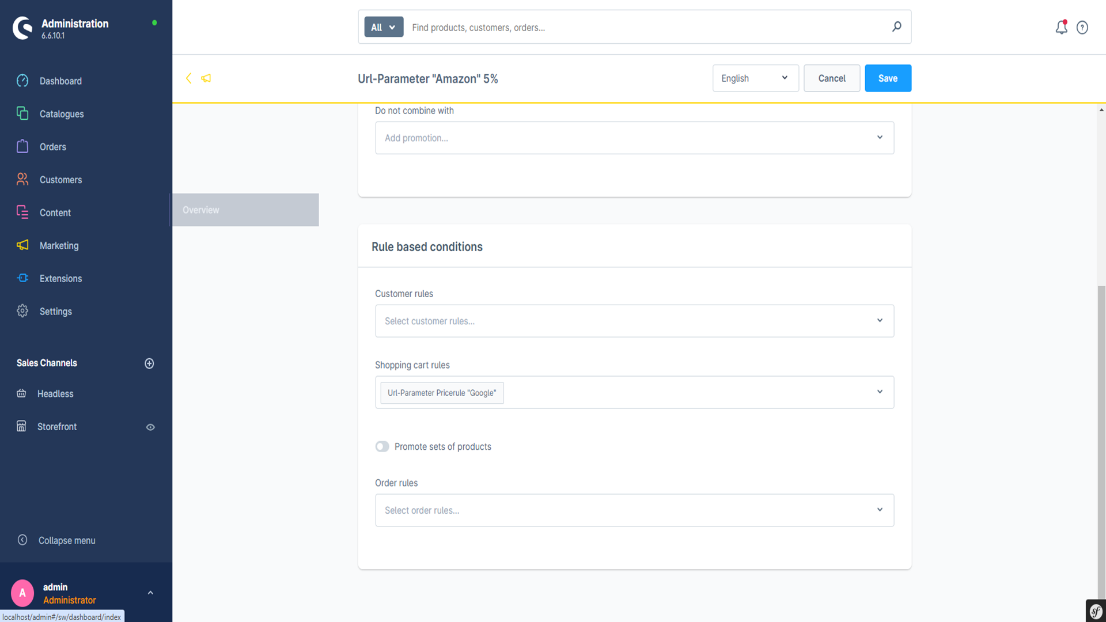The image size is (1106, 622).
Task: Open the Extensions menu item
Action: coord(60,278)
